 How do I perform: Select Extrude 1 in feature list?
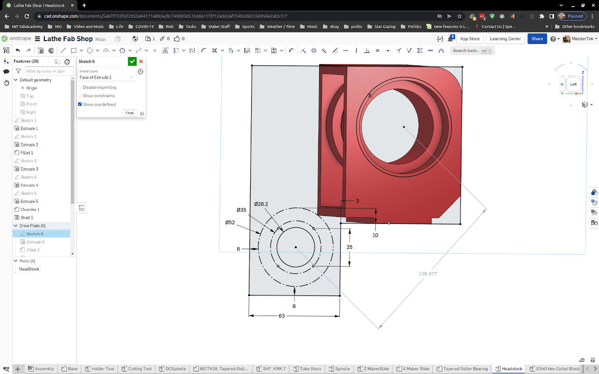pyautogui.click(x=29, y=128)
